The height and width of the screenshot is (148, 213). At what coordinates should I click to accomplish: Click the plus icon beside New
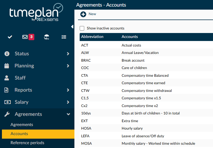(x=83, y=14)
